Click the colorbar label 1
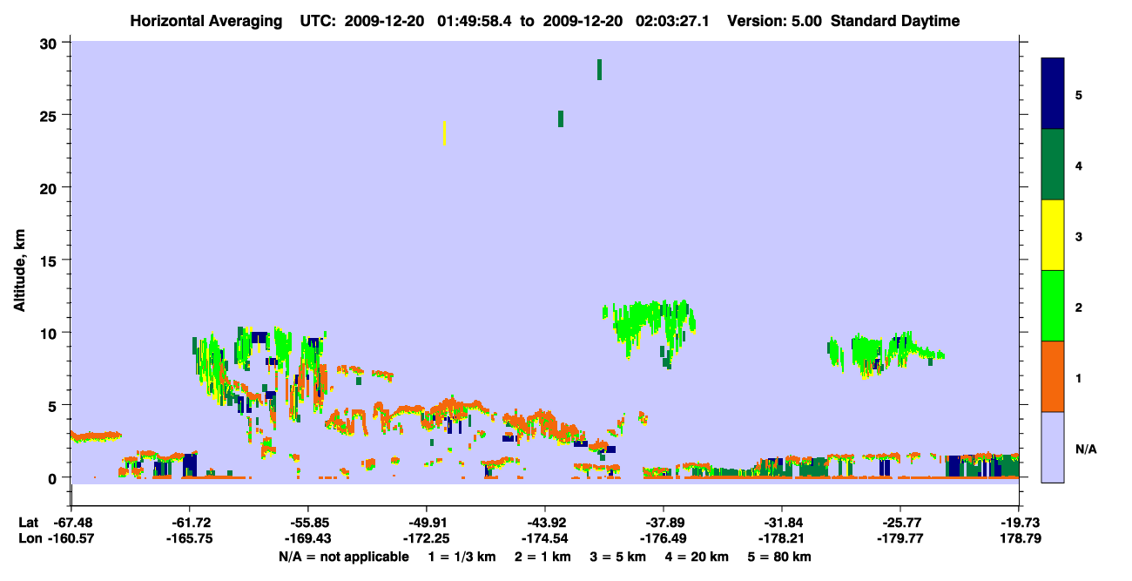1132x581 pixels. click(x=1079, y=377)
